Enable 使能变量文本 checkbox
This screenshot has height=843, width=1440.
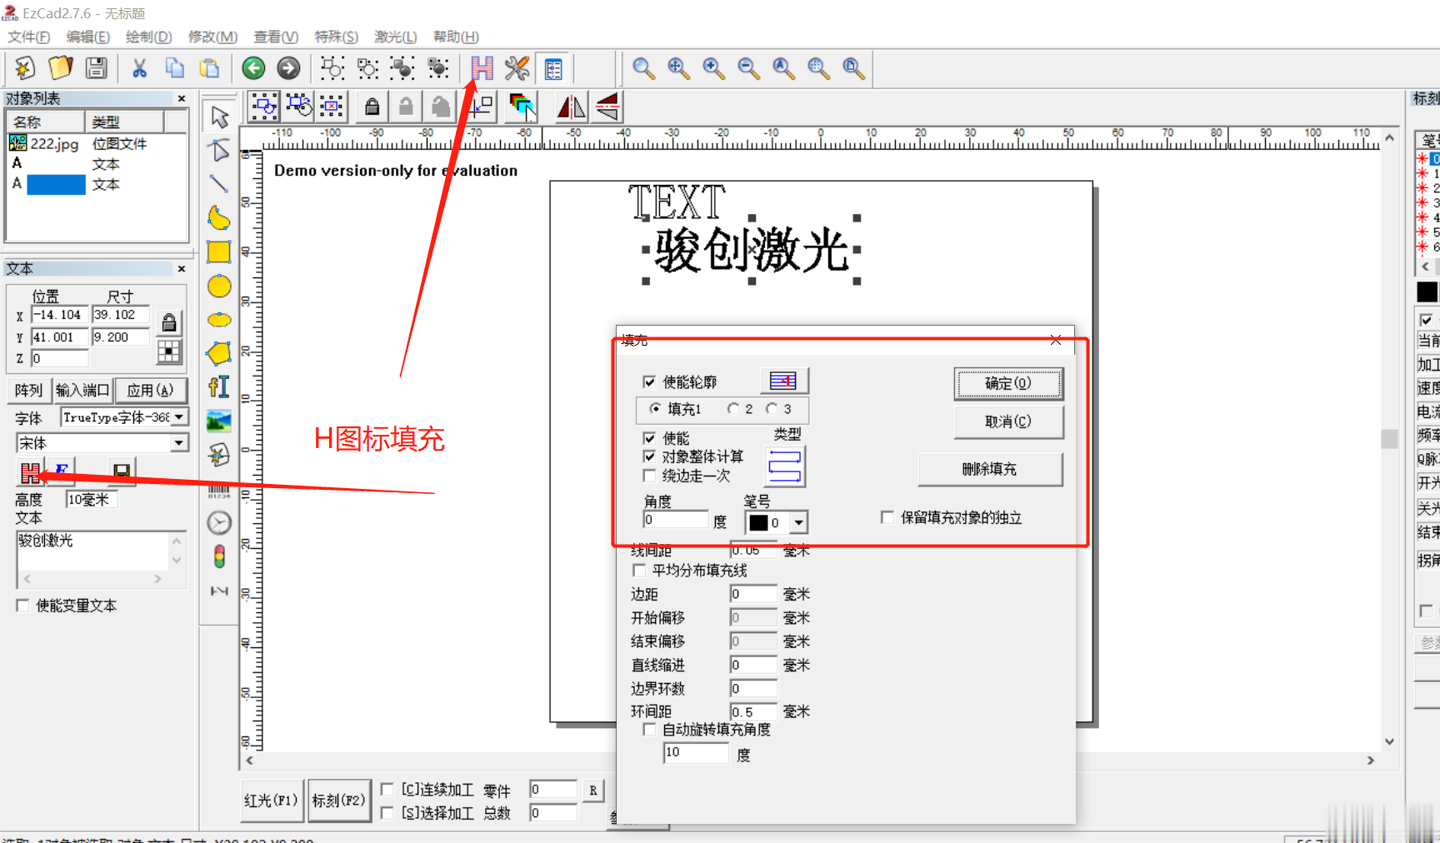(x=22, y=606)
